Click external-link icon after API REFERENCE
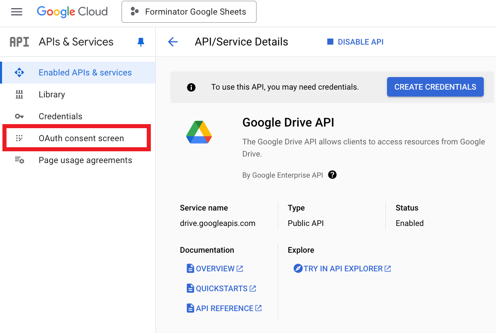 (259, 308)
